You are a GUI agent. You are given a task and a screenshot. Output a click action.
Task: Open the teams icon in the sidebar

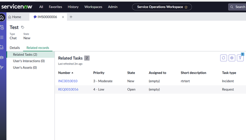pos(2,57)
